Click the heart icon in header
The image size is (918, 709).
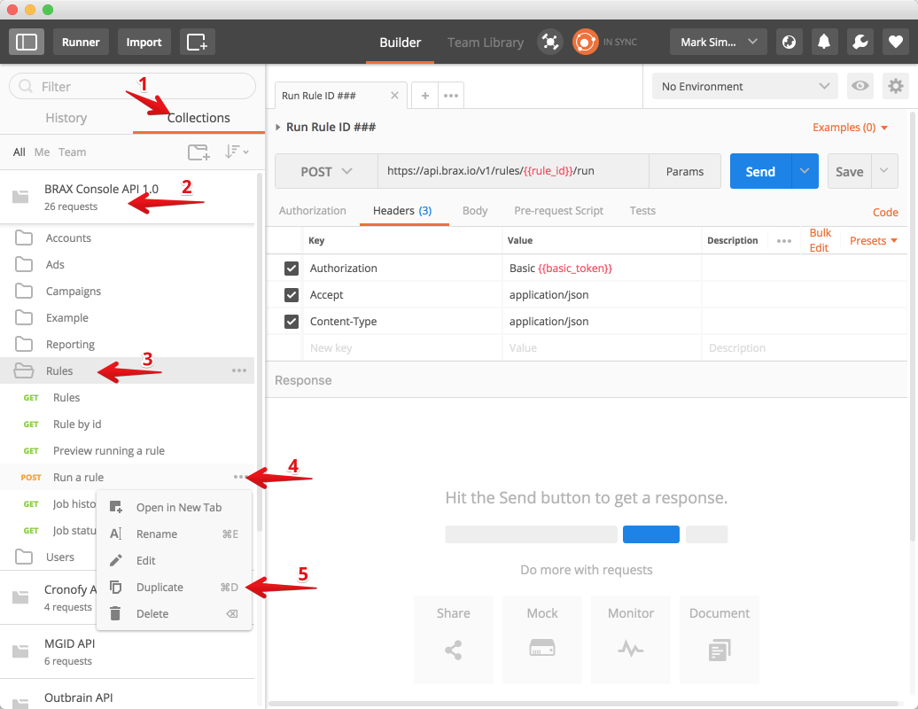point(895,43)
